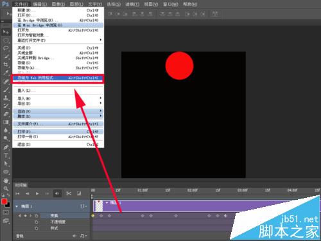Select the History Brush tool
This screenshot has height=241, width=321.
6,106
